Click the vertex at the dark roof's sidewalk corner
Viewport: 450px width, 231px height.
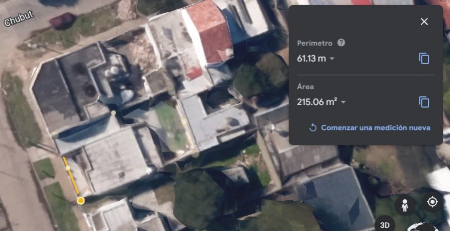pyautogui.click(x=55, y=135)
